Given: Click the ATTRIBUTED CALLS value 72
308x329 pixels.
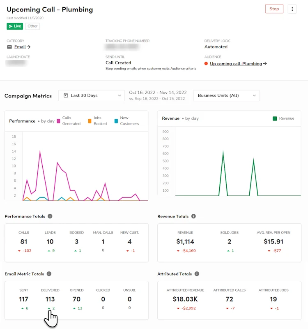Looking at the screenshot, I should [x=230, y=299].
